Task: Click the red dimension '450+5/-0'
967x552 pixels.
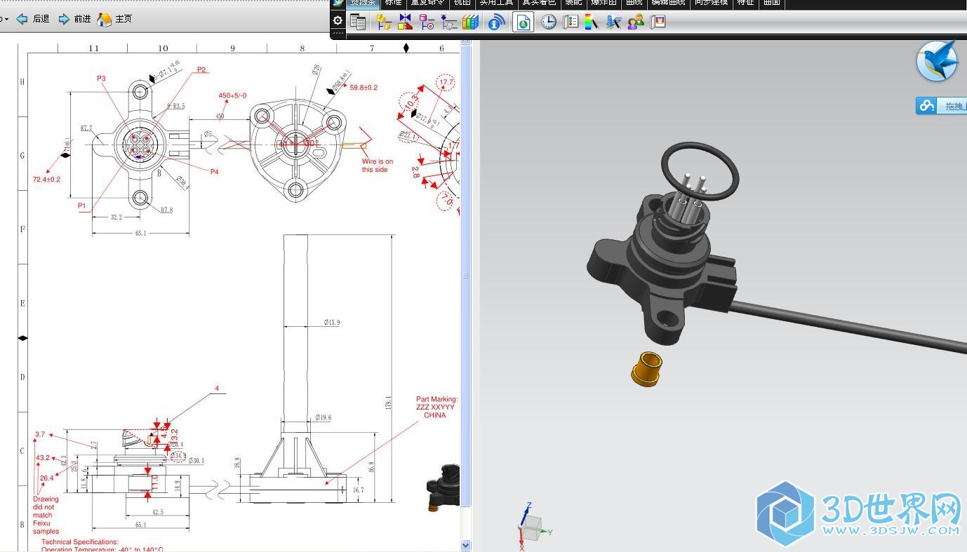Action: click(232, 95)
